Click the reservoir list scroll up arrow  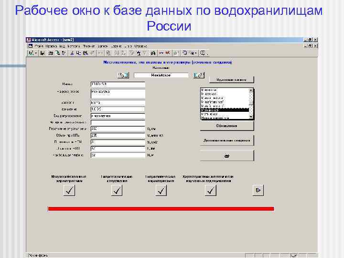coord(251,90)
